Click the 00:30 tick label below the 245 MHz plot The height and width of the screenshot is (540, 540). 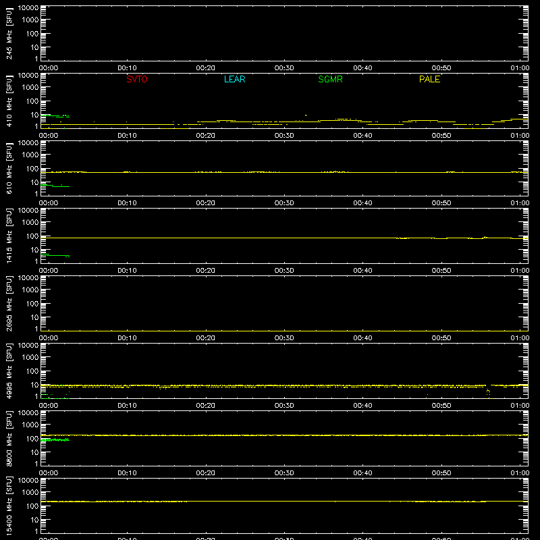[x=284, y=68]
